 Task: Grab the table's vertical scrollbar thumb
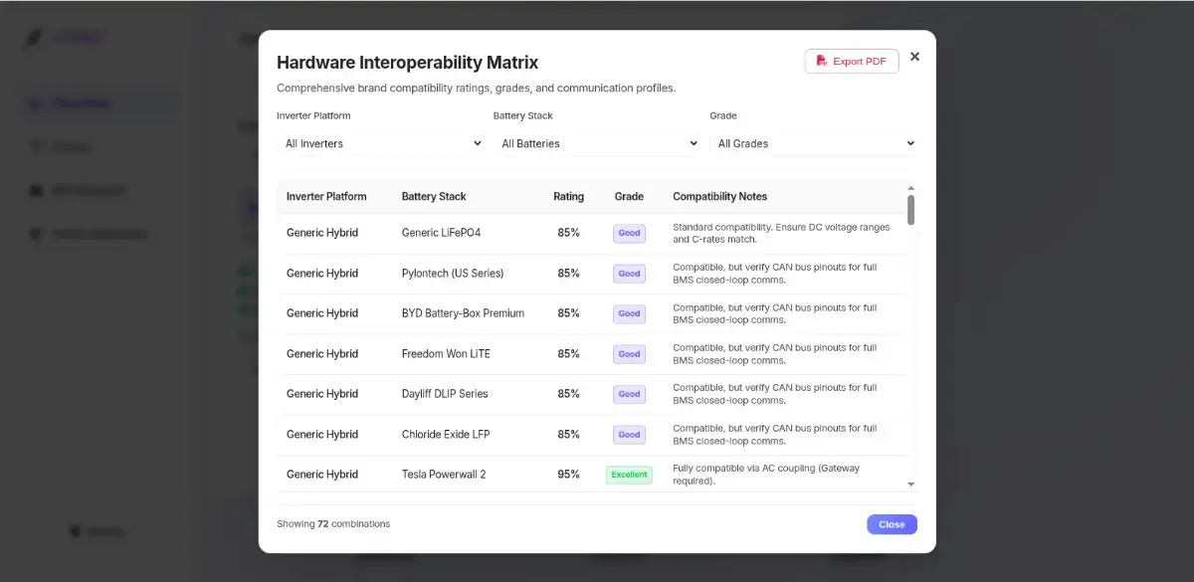point(910,210)
